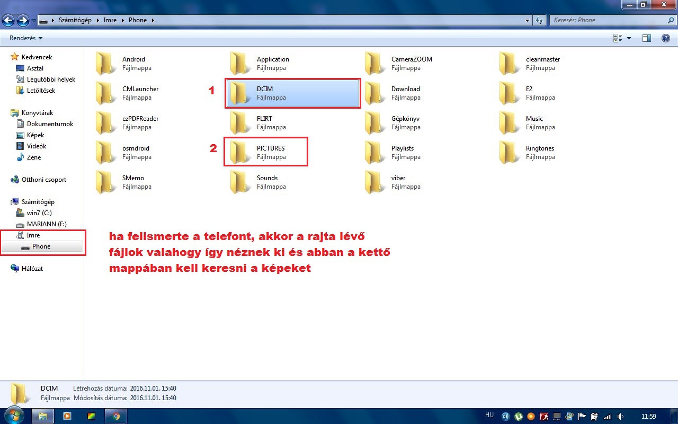This screenshot has width=678, height=424.
Task: Select the Ringtones folder
Action: coord(530,153)
